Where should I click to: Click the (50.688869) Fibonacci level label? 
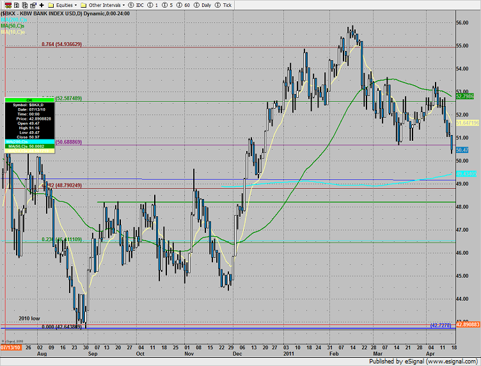click(68, 142)
